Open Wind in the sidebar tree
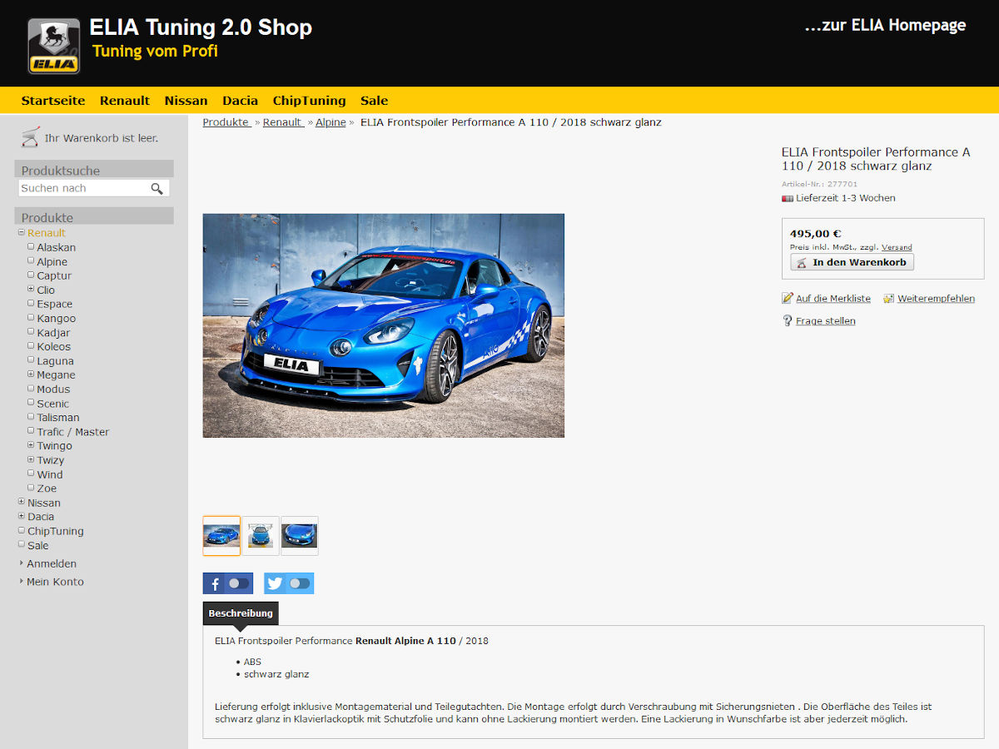The image size is (999, 749). click(x=50, y=474)
